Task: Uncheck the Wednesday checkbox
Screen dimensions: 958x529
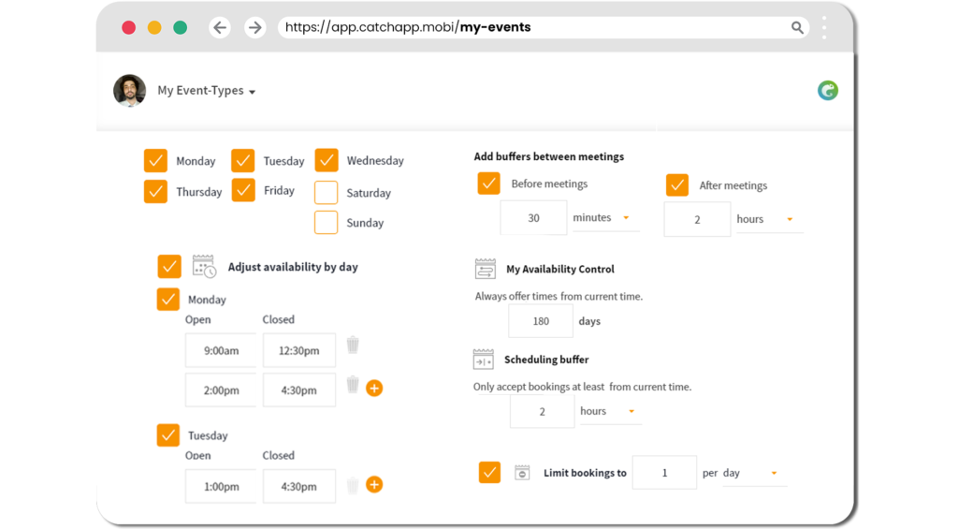Action: pyautogui.click(x=327, y=160)
